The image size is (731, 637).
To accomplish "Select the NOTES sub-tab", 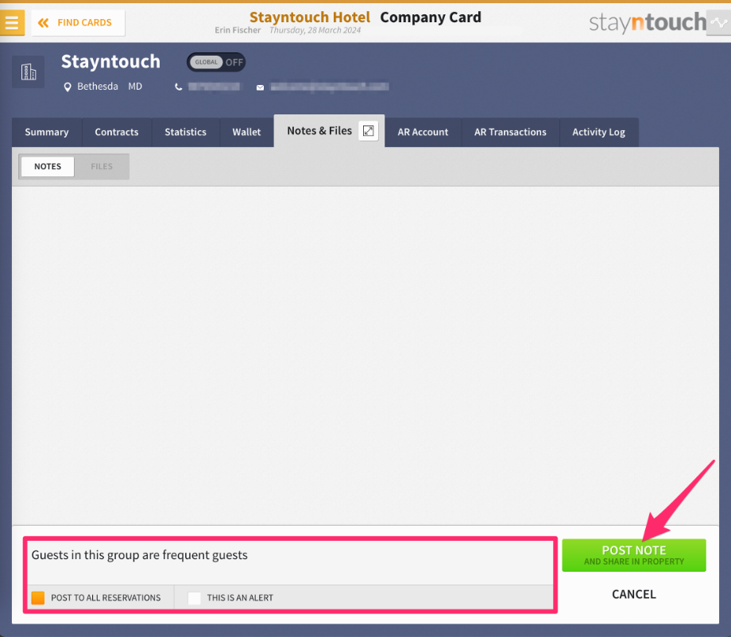I will pos(48,166).
